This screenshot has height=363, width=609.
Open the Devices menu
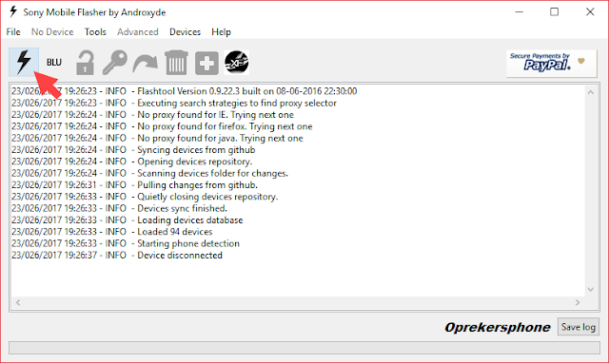(x=185, y=31)
